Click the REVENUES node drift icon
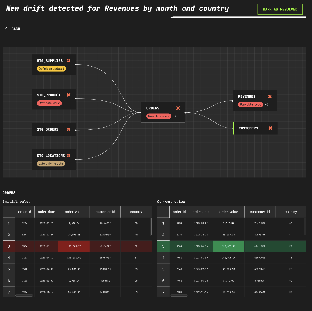Image resolution: width=312 pixels, height=311 pixels. point(270,96)
